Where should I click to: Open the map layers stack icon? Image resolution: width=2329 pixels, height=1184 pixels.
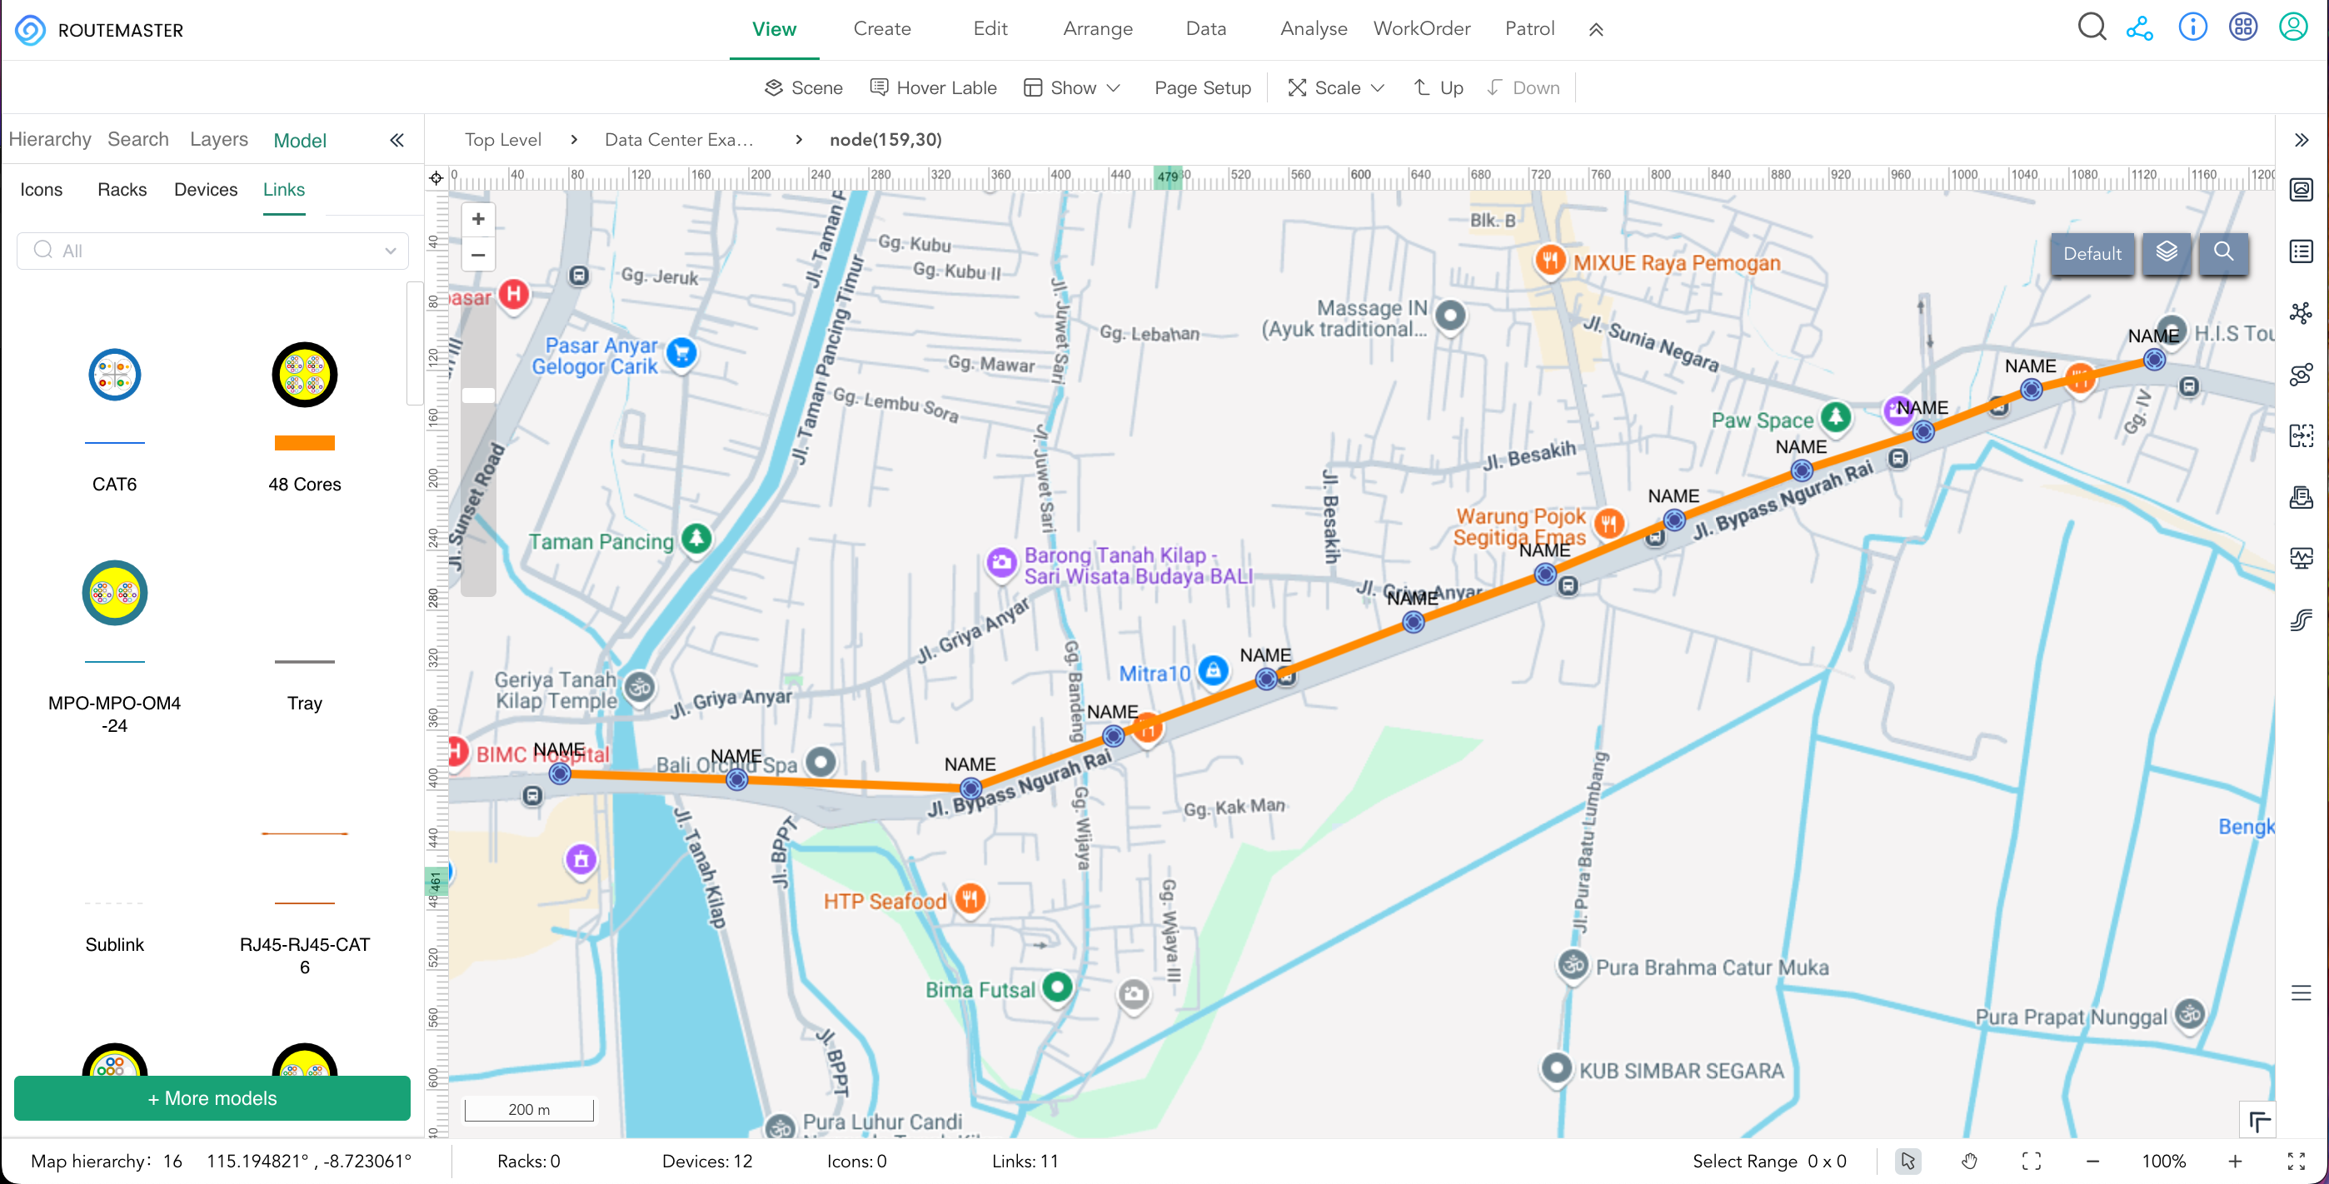point(2166,253)
